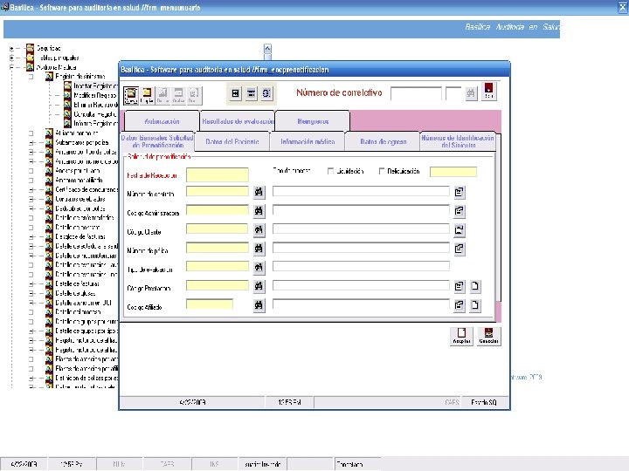This screenshot has height=471, width=629.
Task: Search Tipo de evaluación with the binoculars icon
Action: coord(259,267)
